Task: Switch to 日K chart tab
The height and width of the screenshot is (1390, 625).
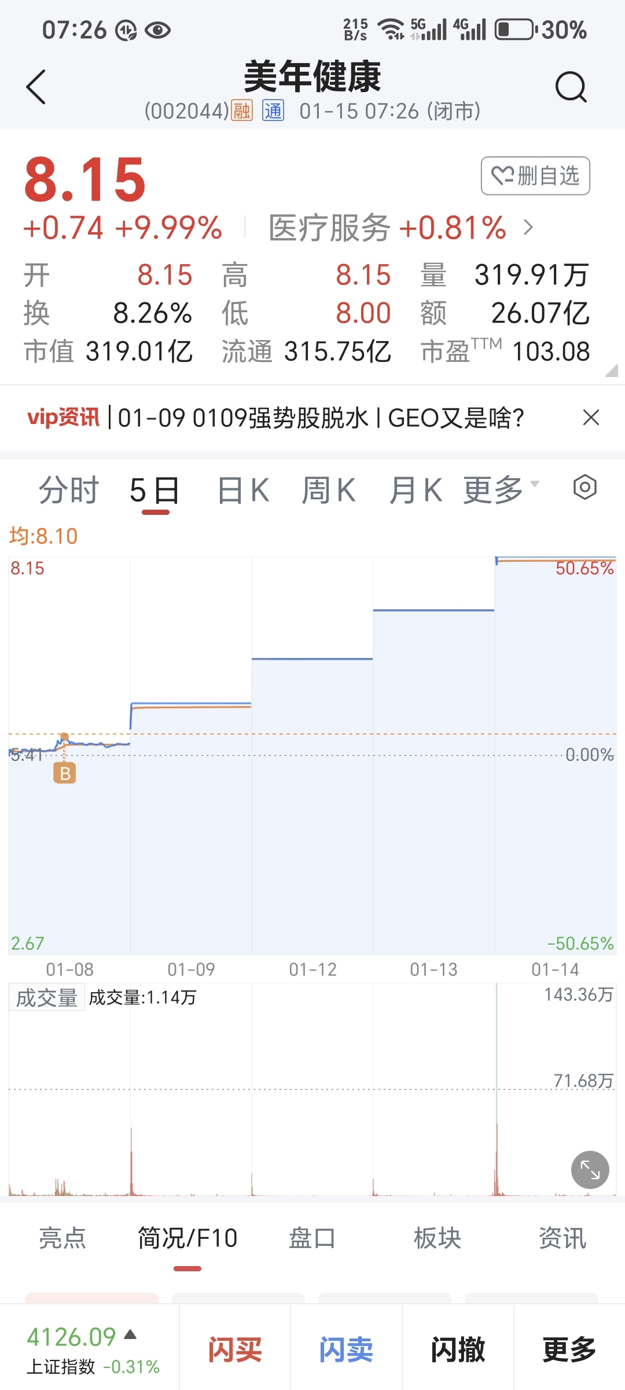Action: 243,490
